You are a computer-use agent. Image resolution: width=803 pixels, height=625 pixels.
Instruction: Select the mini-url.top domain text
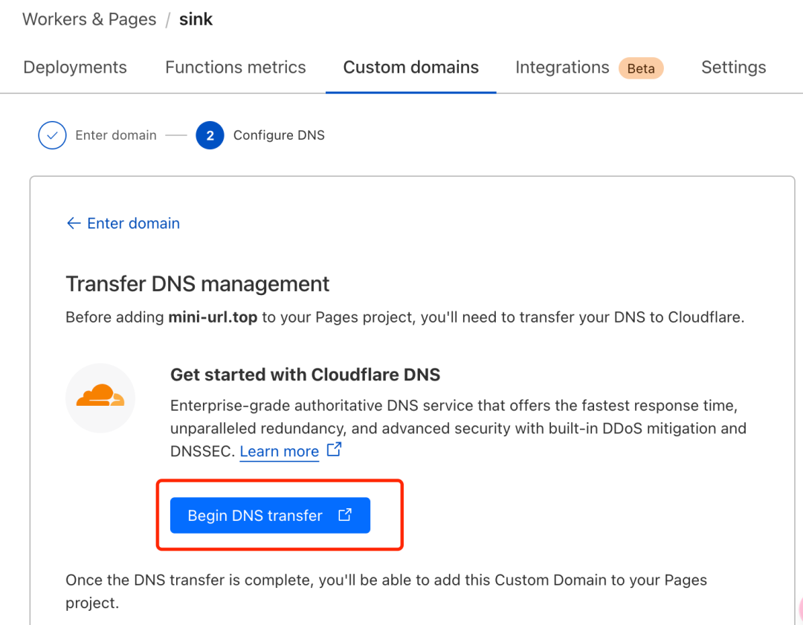pyautogui.click(x=213, y=317)
